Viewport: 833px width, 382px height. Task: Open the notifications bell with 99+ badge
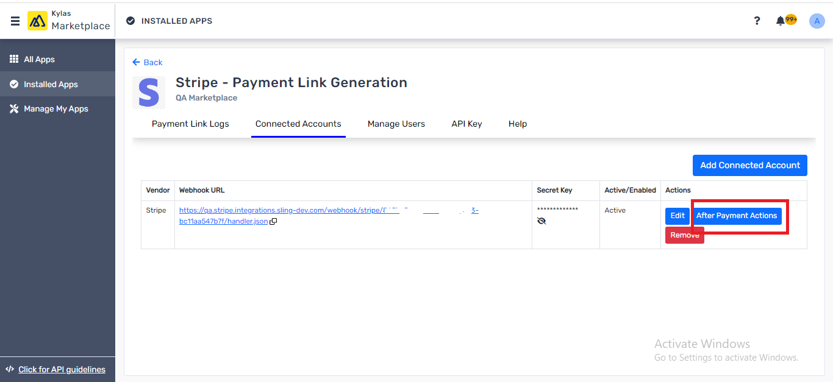[782, 20]
